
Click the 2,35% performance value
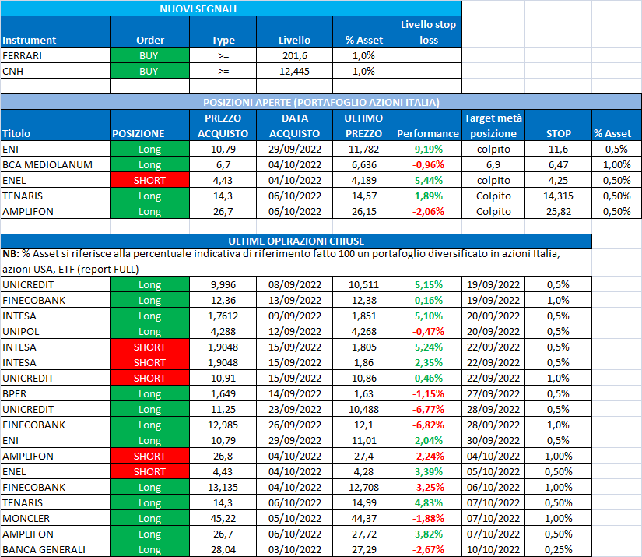pyautogui.click(x=428, y=362)
